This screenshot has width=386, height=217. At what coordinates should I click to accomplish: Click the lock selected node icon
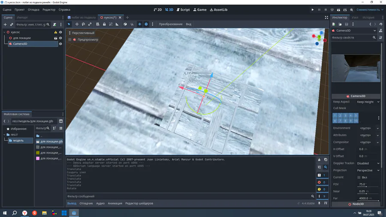coord(104,24)
